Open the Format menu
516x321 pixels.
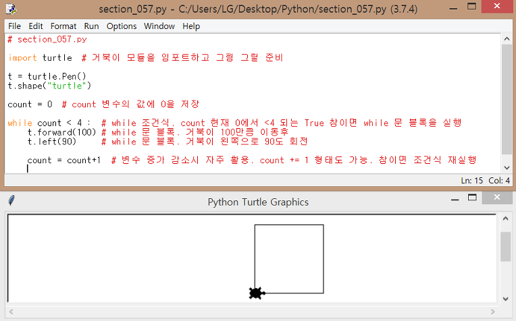63,26
